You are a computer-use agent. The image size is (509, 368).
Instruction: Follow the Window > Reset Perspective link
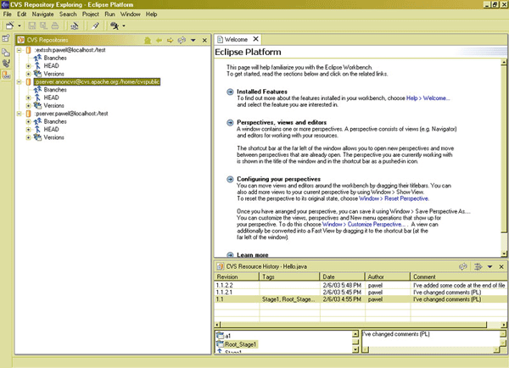(394, 198)
